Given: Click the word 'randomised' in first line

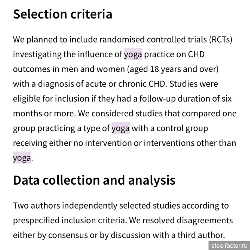Looking at the screenshot, I should pos(122,39).
